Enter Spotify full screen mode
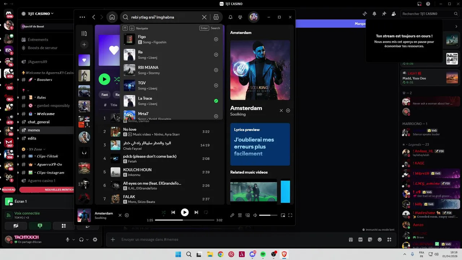The width and height of the screenshot is (462, 260). pyautogui.click(x=290, y=215)
